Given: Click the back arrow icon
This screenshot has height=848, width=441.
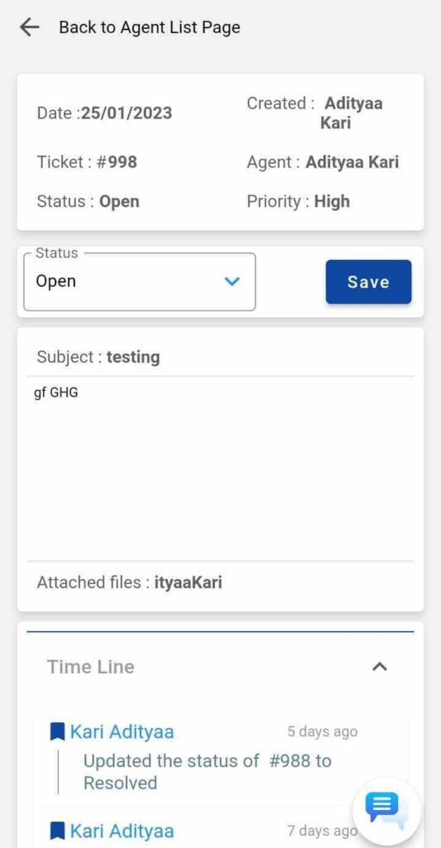Looking at the screenshot, I should [29, 27].
